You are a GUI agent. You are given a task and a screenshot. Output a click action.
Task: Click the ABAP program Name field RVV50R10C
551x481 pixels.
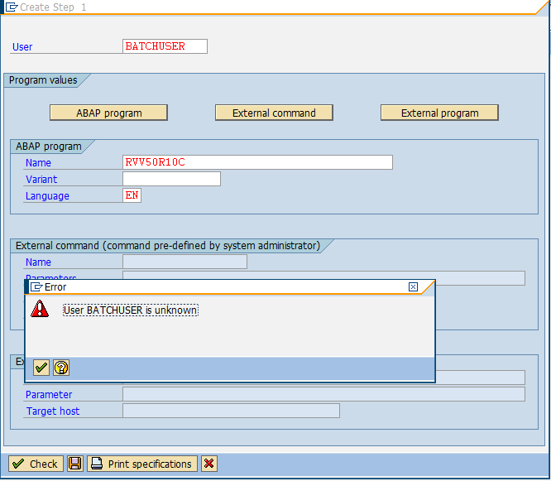click(x=256, y=162)
